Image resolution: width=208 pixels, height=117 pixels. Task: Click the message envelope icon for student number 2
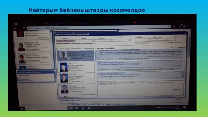pos(70,70)
